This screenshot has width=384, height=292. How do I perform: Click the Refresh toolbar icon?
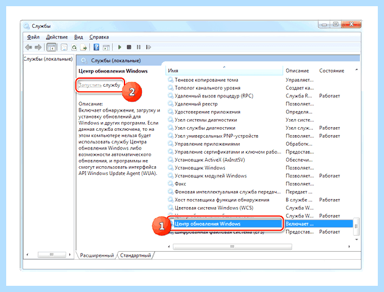(x=74, y=47)
